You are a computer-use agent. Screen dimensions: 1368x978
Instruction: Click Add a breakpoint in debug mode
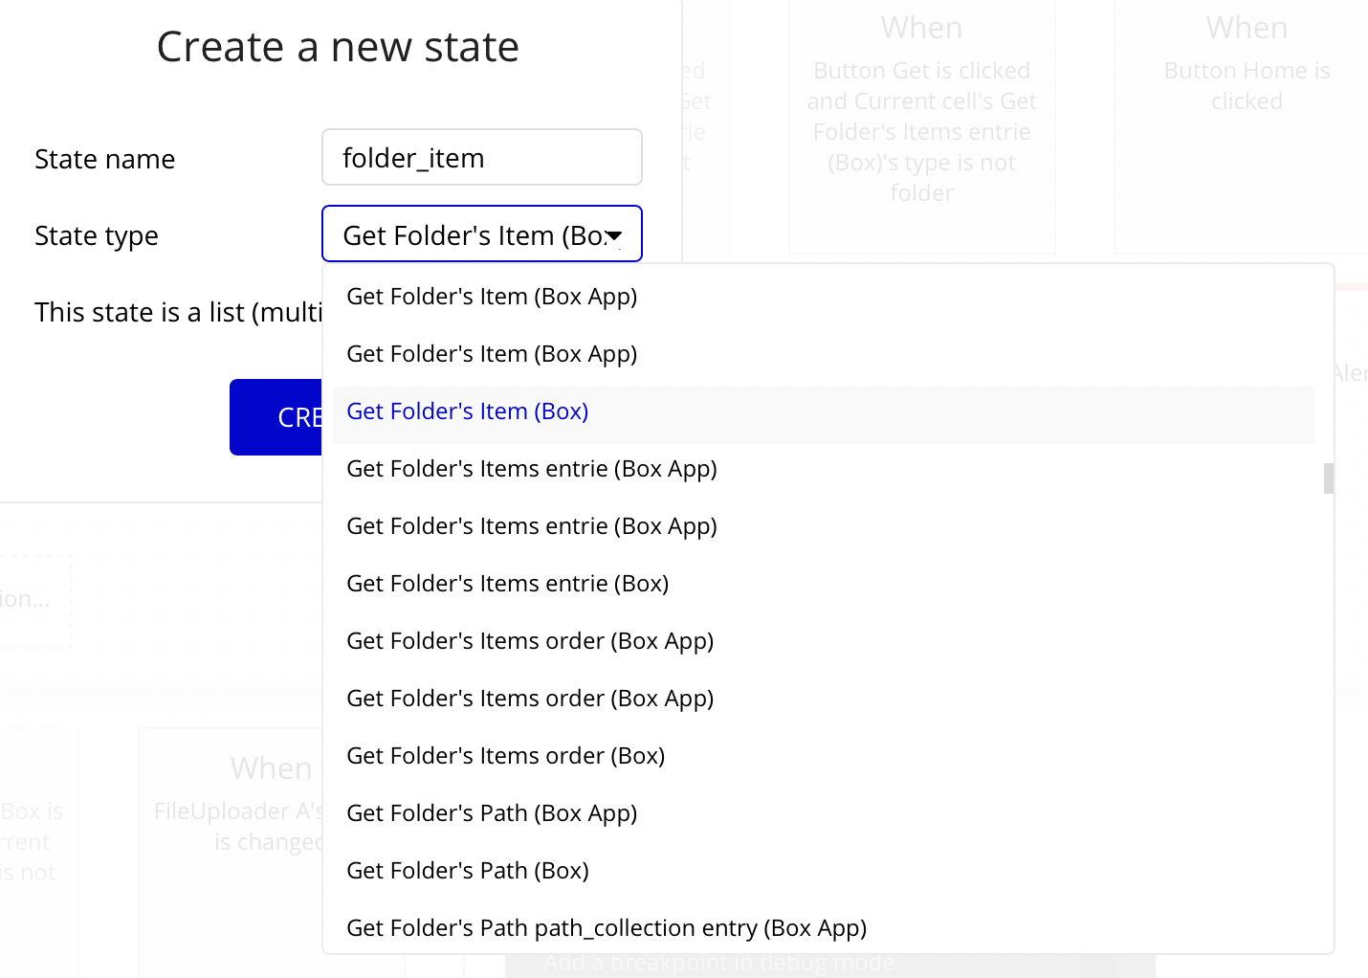[x=719, y=963]
